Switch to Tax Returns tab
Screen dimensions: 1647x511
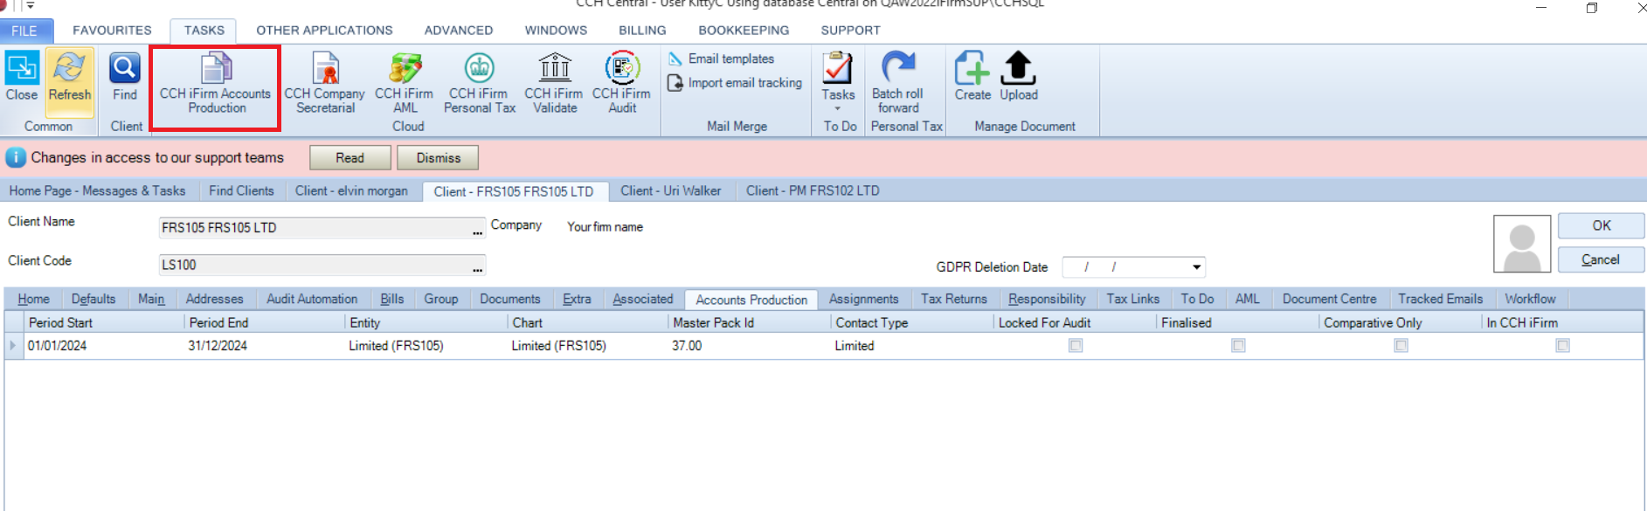(953, 299)
